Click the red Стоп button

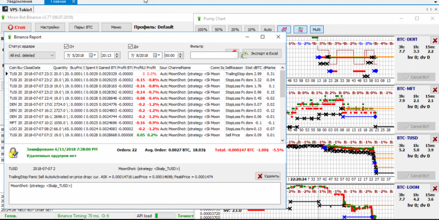18,27
